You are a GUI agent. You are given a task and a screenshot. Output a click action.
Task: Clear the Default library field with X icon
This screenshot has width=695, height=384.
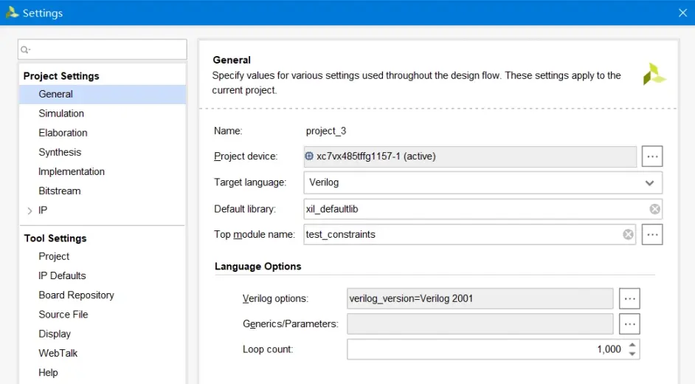[x=654, y=209]
